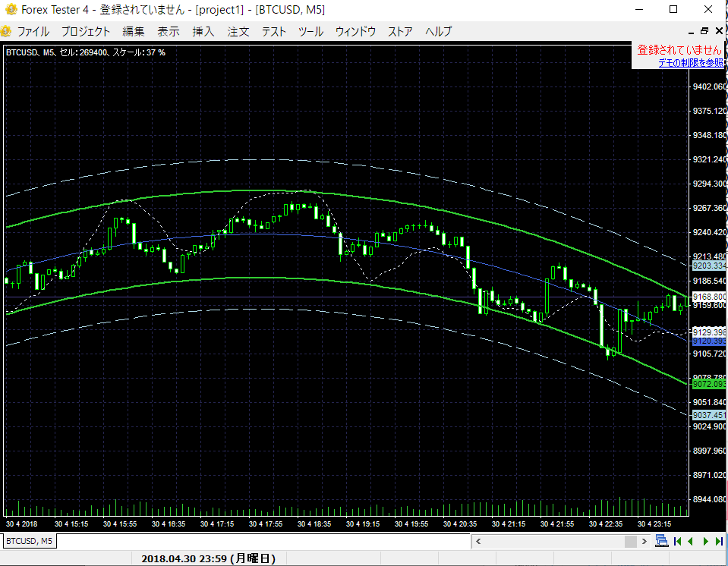Open the ヘルプ menu

pyautogui.click(x=438, y=31)
